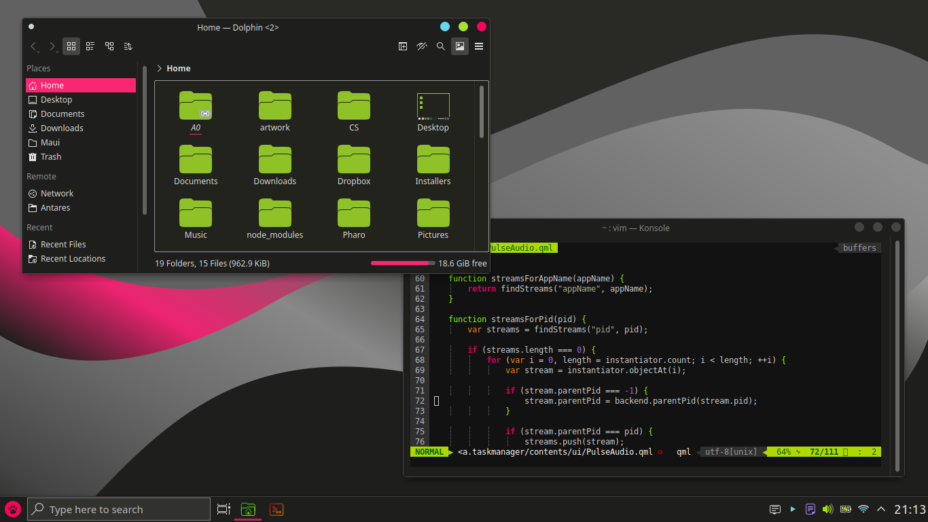Go back in Dolphin navigation

tap(34, 46)
